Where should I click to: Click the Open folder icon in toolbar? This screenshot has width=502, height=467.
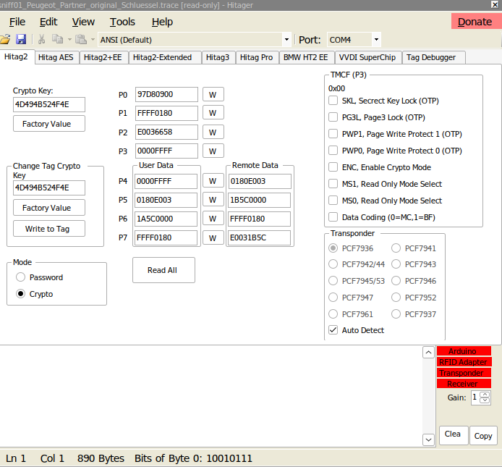[5, 39]
